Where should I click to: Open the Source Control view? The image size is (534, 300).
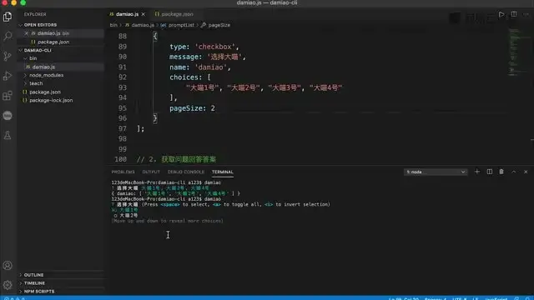point(8,56)
